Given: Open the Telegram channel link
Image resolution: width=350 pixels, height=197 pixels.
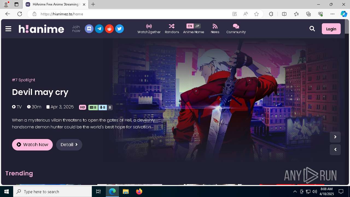Looking at the screenshot, I should point(99,29).
